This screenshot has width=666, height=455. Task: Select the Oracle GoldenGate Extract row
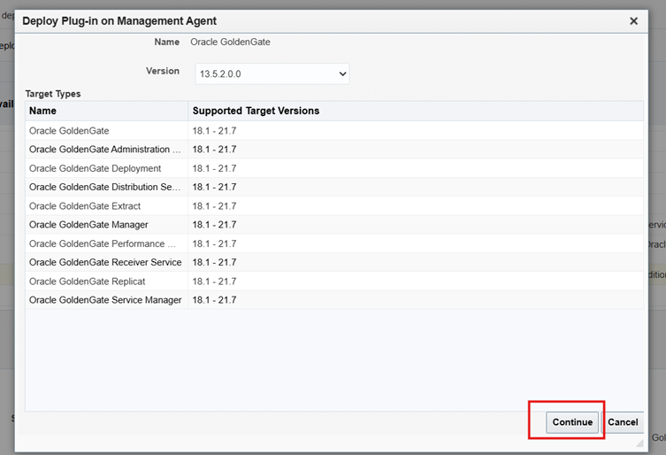(x=85, y=206)
